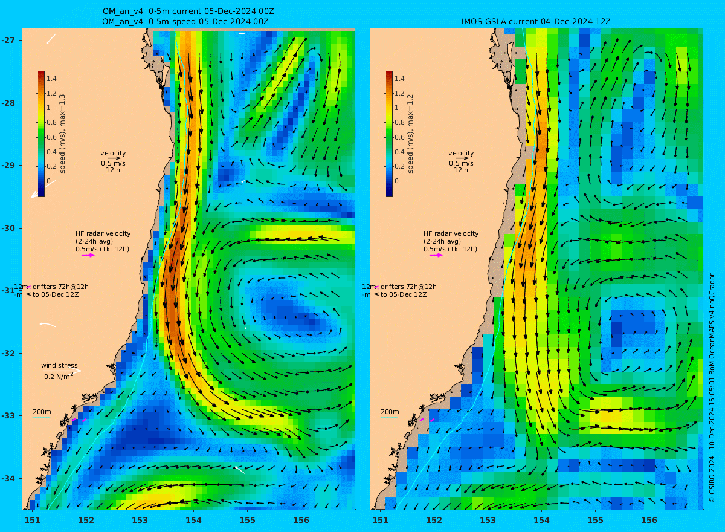Click the white wind arrow in the top-left land area
This screenshot has height=532, width=725.
click(51, 39)
